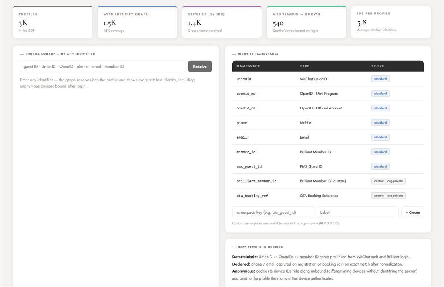
Task: Open the Anonymous → Known card
Action: 306,22
